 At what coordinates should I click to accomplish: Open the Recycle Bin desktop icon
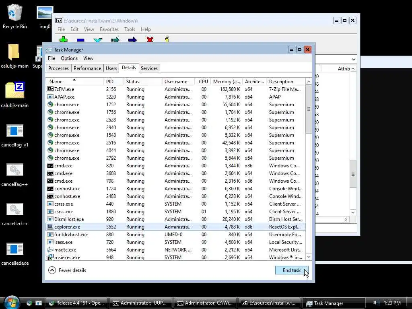[15, 16]
